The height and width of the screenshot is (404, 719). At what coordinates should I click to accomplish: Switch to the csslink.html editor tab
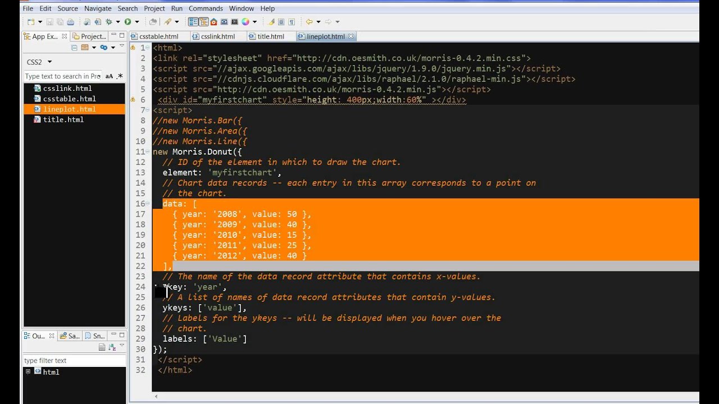point(218,36)
